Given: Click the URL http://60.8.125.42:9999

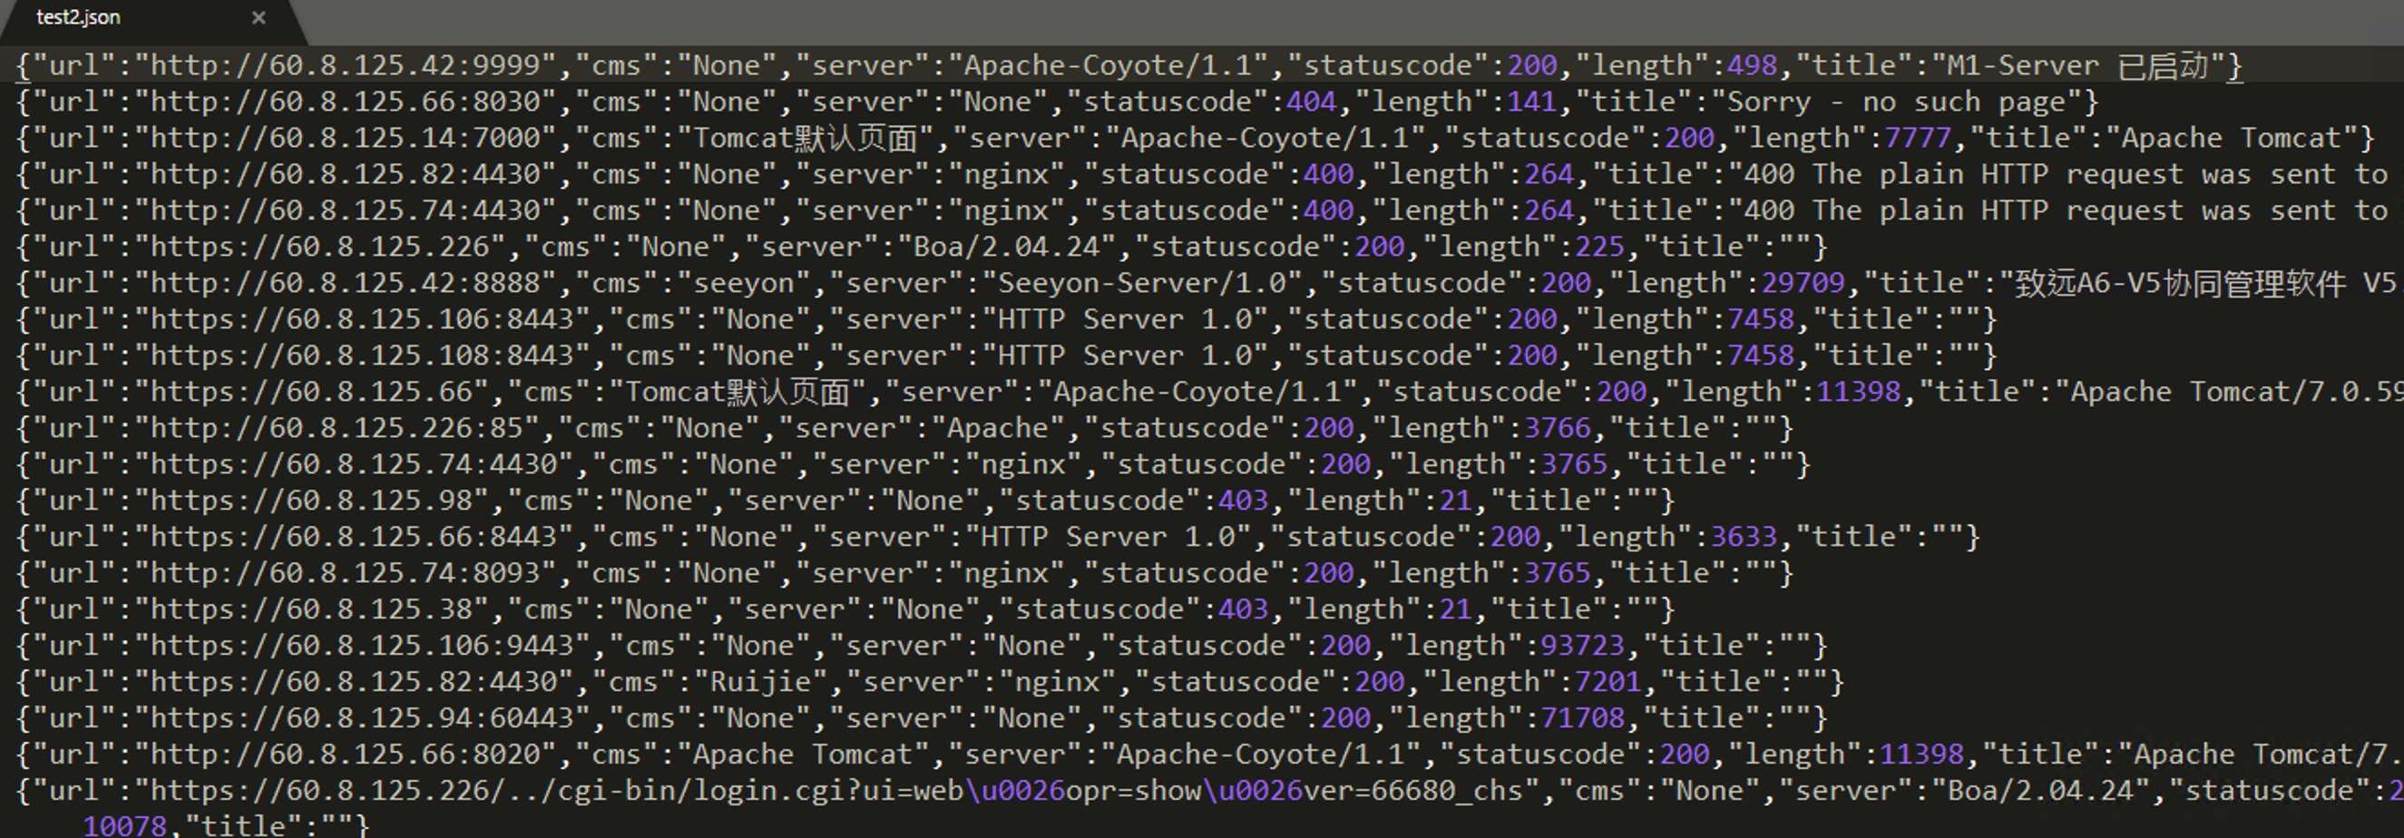Looking at the screenshot, I should (x=346, y=65).
